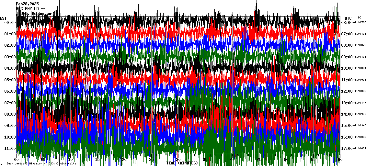
Task: Click the 10 minute tick label
Action: pyautogui.click(x=70, y=160)
